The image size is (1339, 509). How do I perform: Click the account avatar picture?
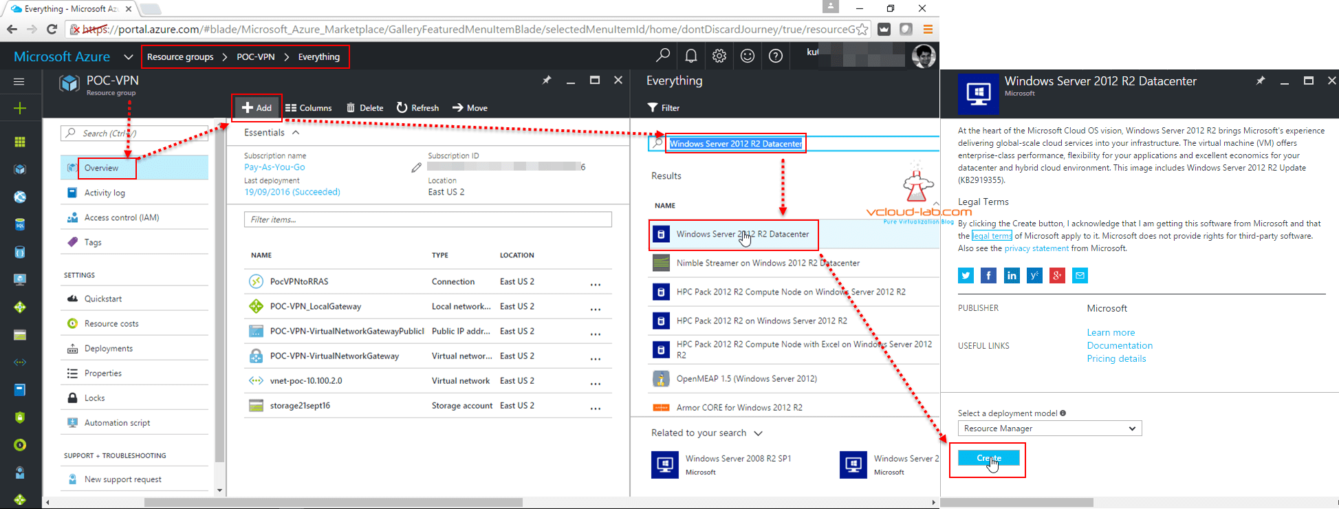click(x=923, y=56)
